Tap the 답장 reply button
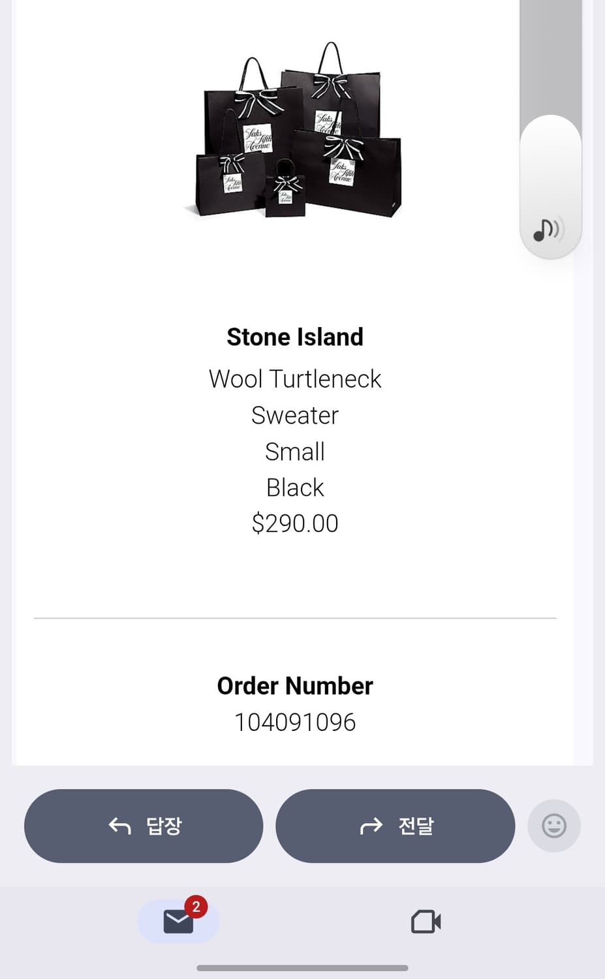Viewport: 605px width, 979px height. coord(144,826)
